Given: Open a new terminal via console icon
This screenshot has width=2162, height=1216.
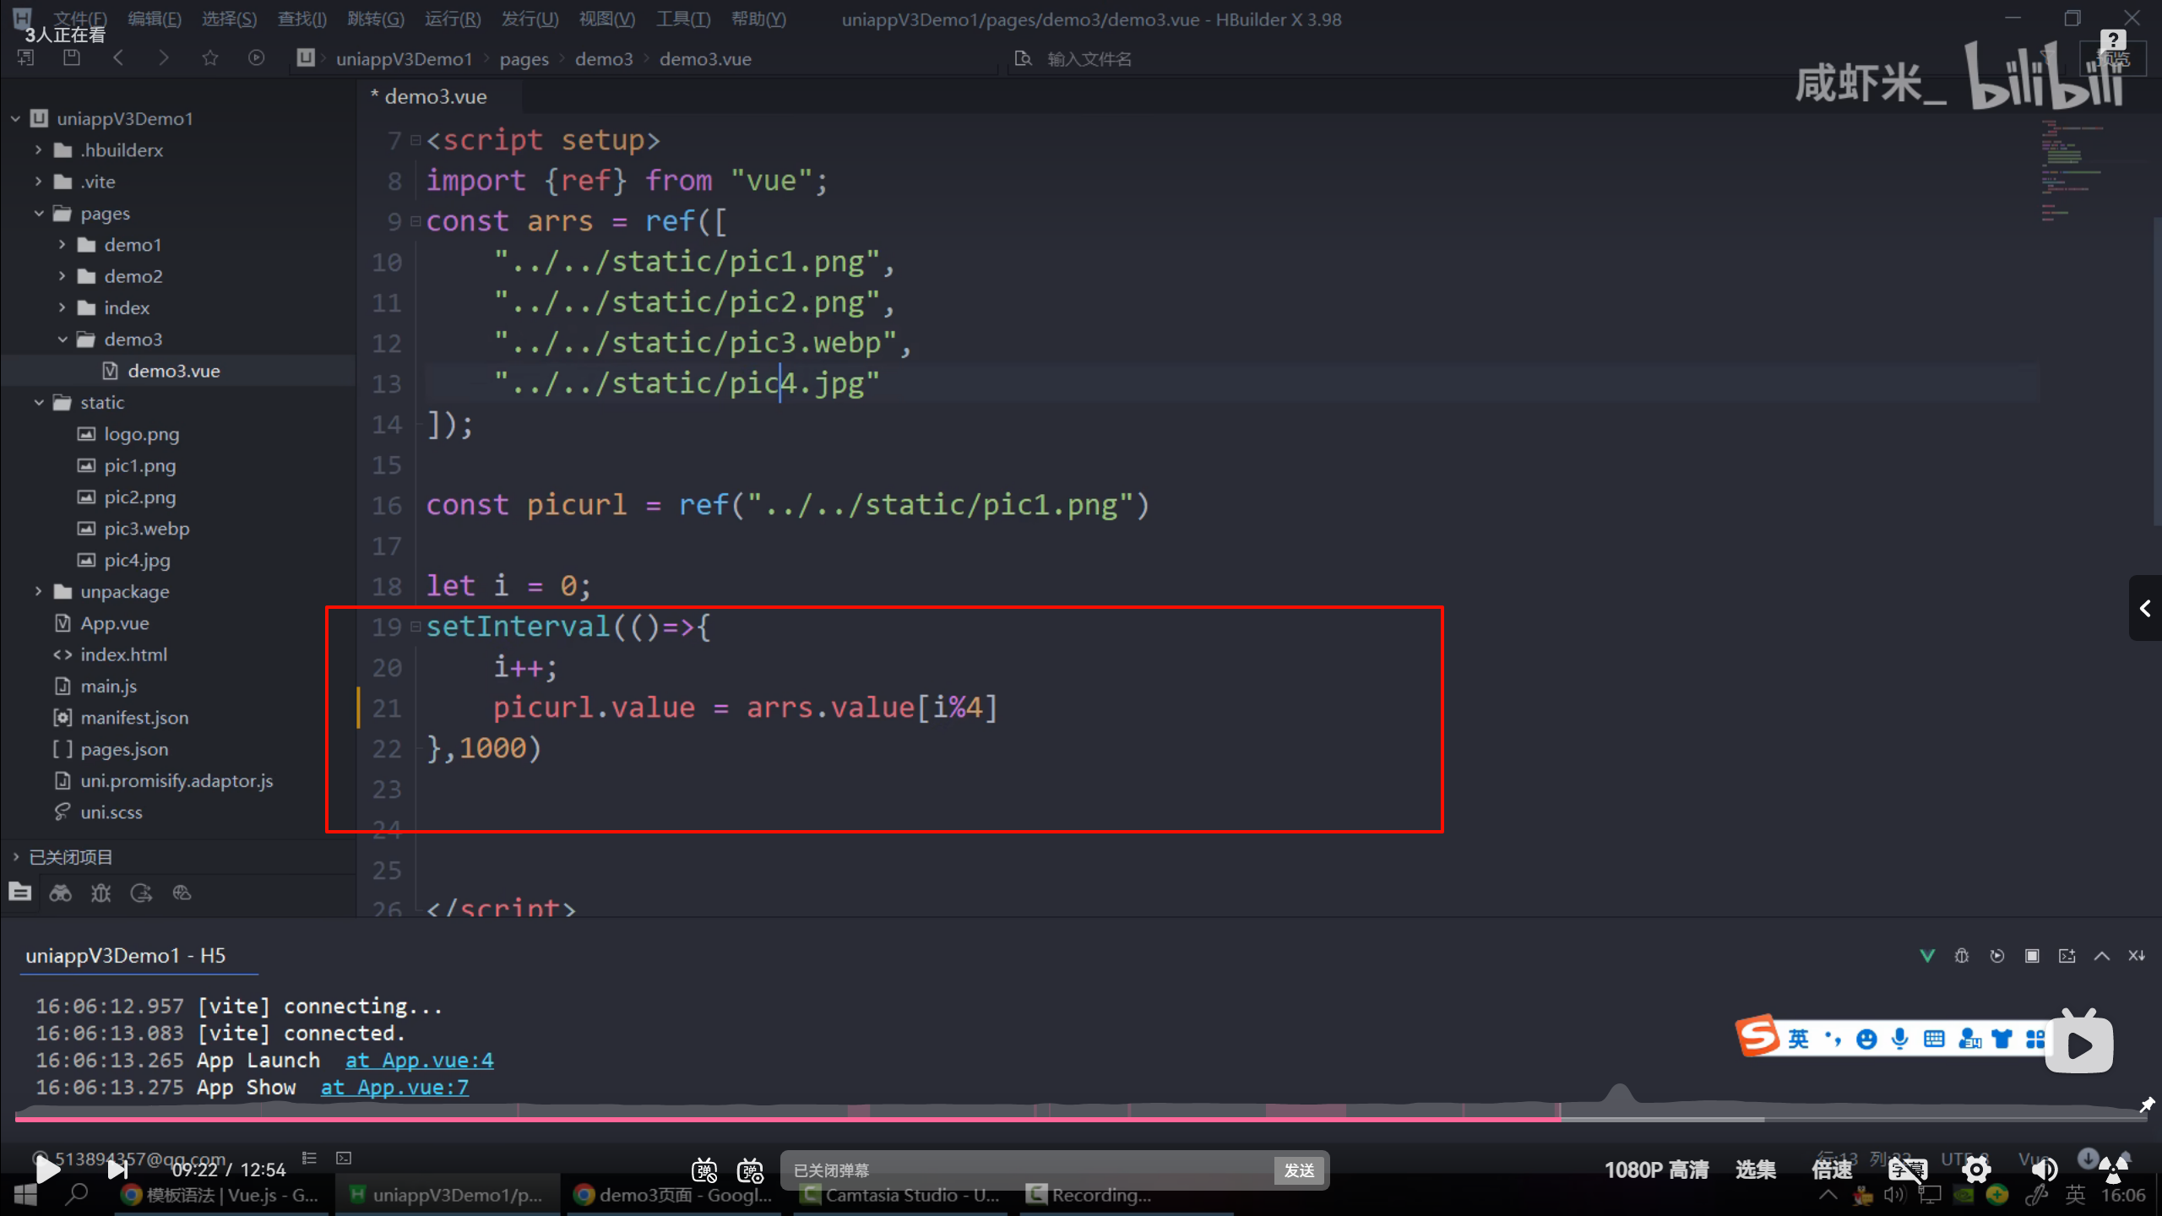Looking at the screenshot, I should 2067,956.
